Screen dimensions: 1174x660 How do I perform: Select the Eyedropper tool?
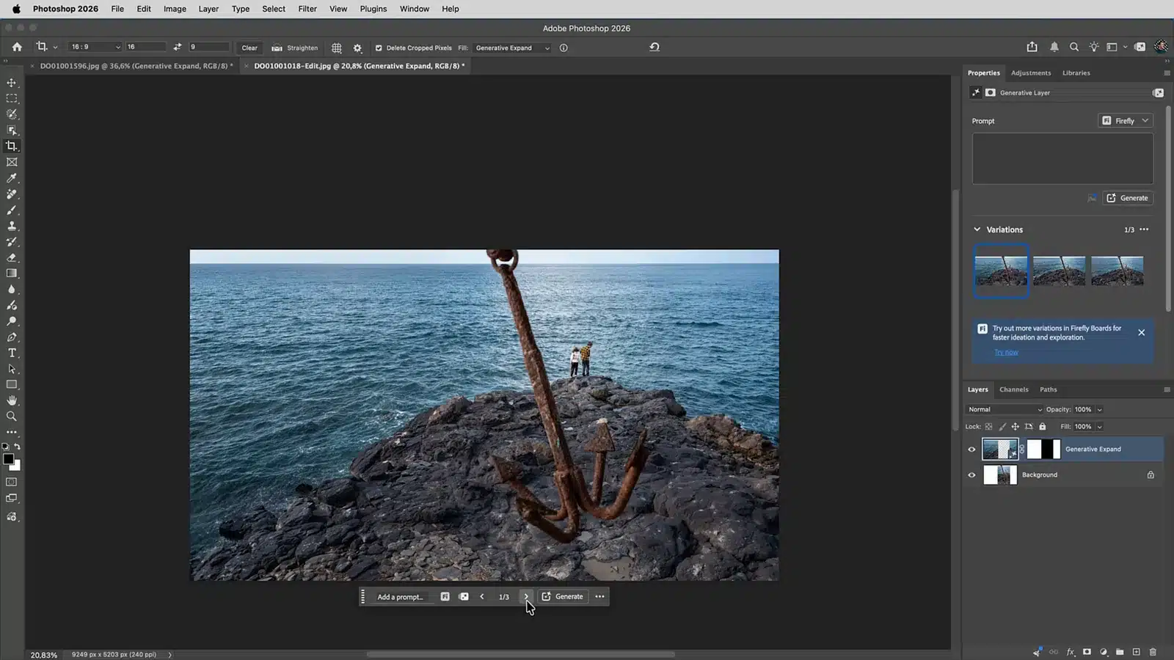12,178
